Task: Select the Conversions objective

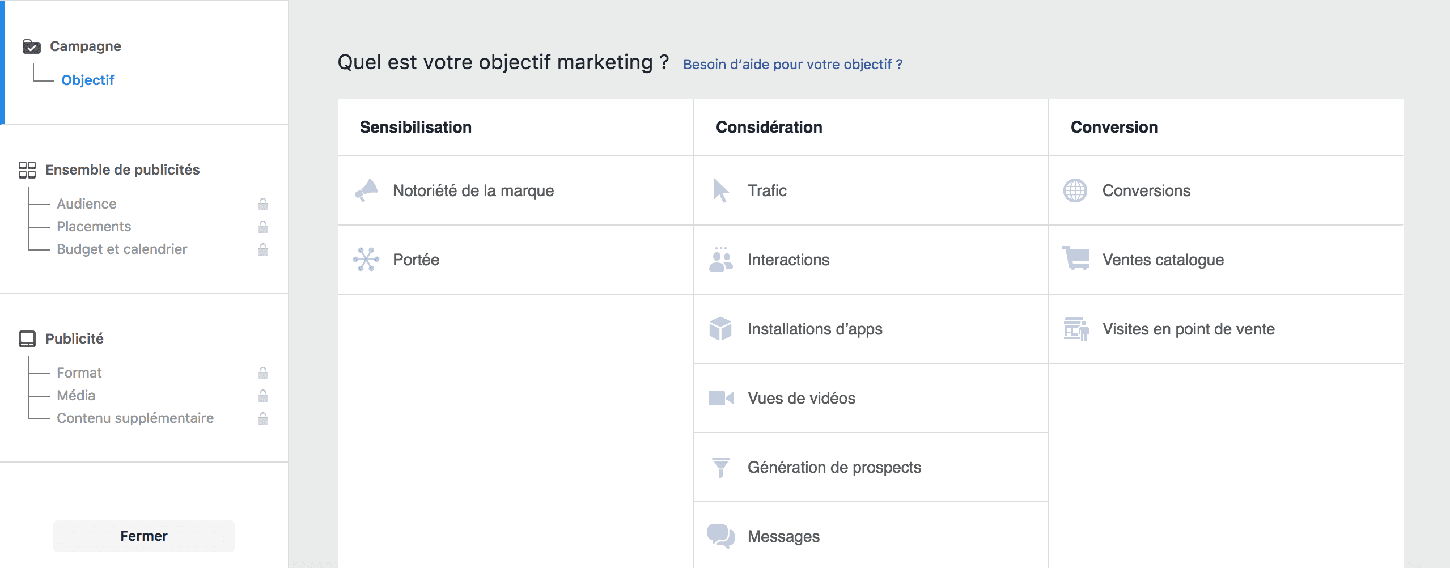Action: [x=1226, y=190]
